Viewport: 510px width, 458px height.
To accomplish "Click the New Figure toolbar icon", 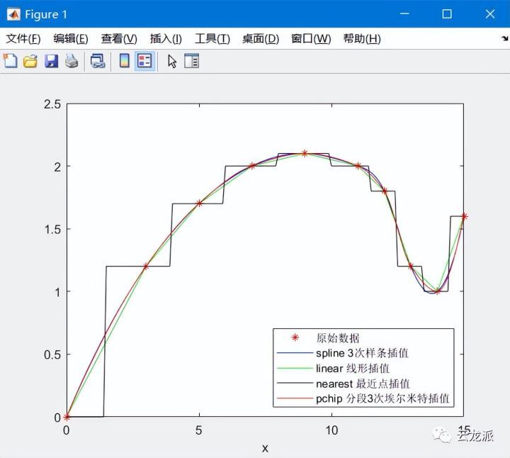I will point(11,61).
